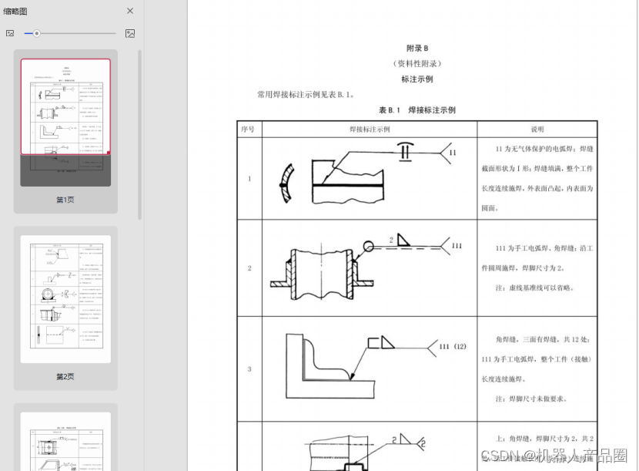The height and width of the screenshot is (471, 639).
Task: Click the 第1页 label
Action: pos(65,200)
